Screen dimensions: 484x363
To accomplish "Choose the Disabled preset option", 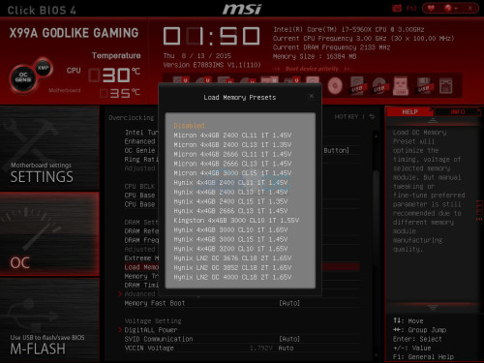I will [x=189, y=126].
